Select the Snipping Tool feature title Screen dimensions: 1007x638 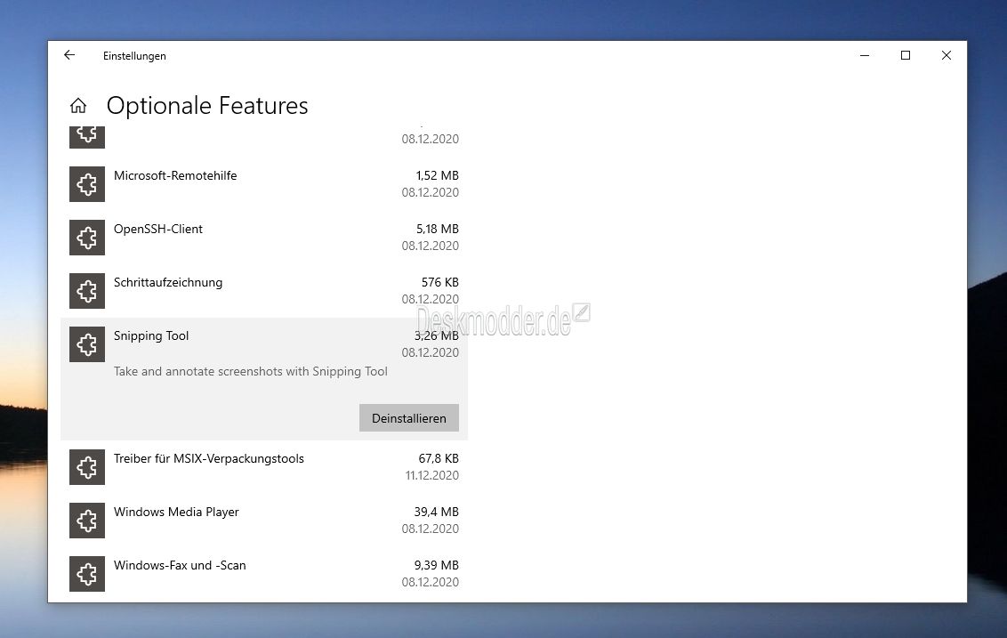tap(151, 336)
